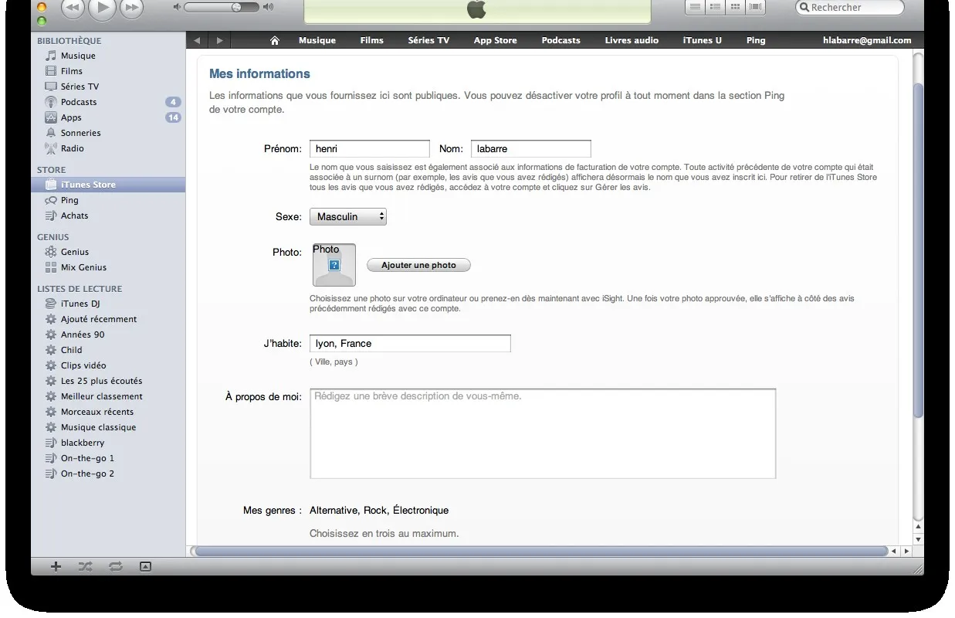Open Mix Genius in the sidebar
This screenshot has width=955, height=618.
pos(83,267)
